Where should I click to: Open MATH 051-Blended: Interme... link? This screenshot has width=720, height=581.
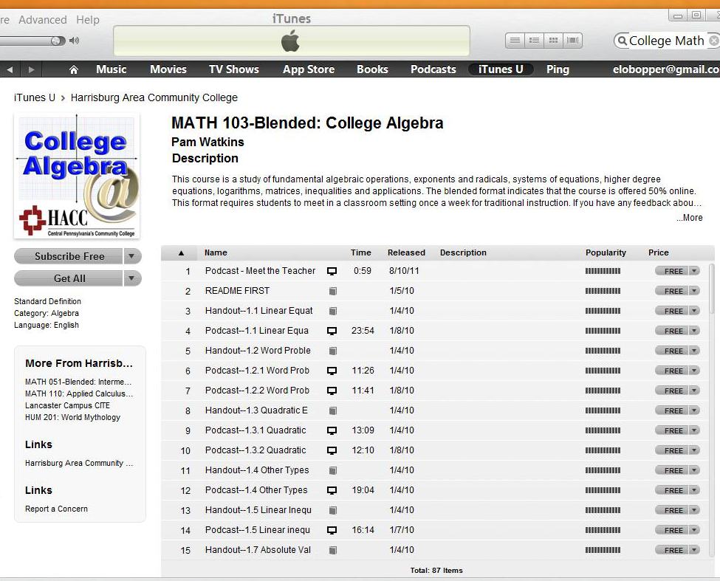(x=78, y=382)
